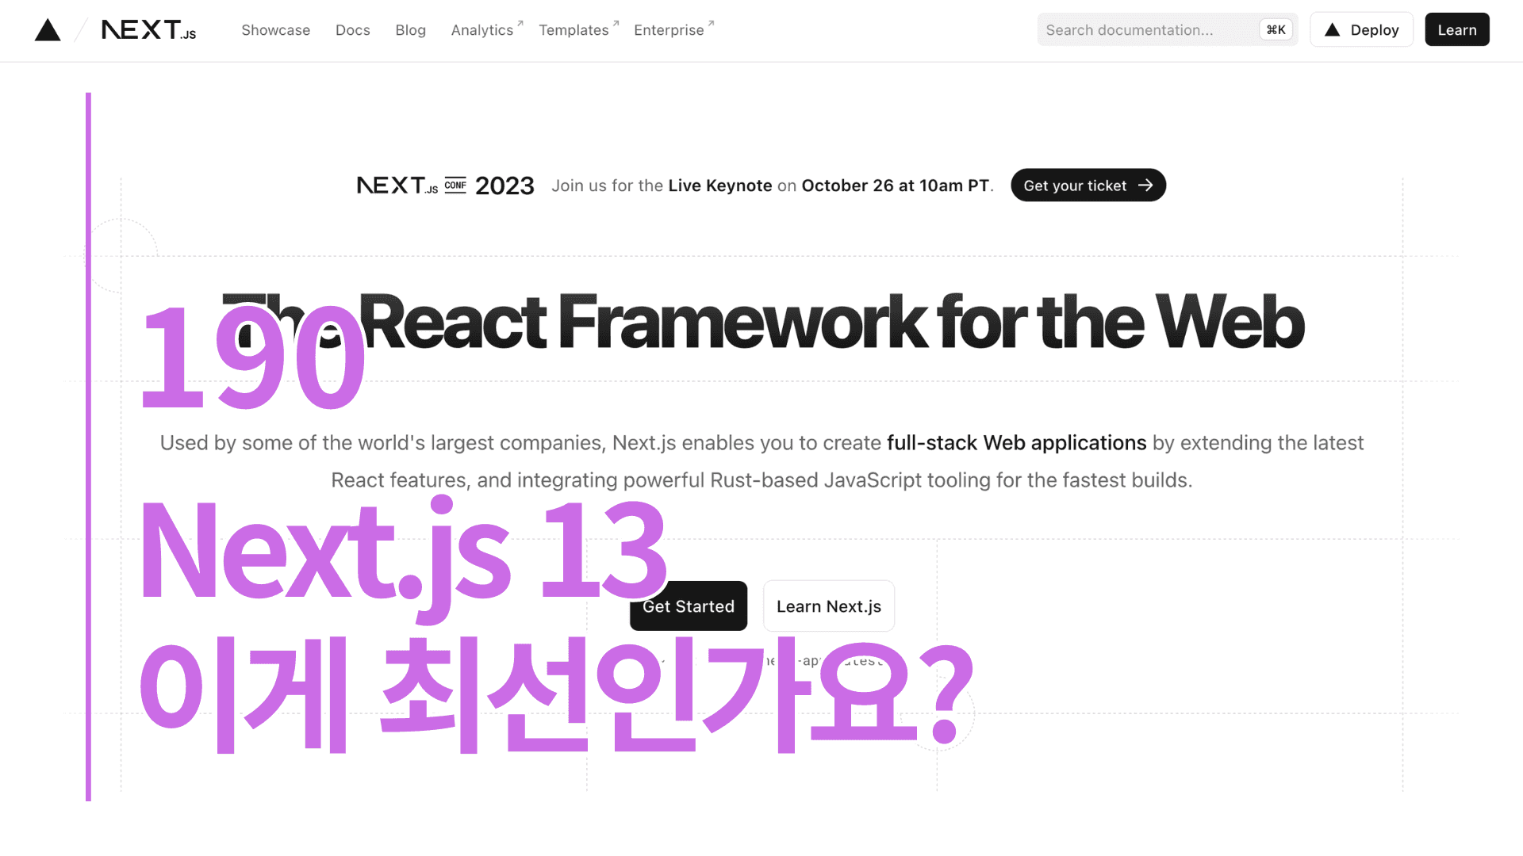Click Get your ticket for the Live Keynote

(x=1088, y=185)
